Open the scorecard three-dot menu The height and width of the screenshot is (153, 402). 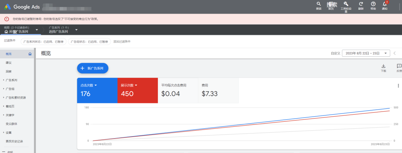click(398, 86)
